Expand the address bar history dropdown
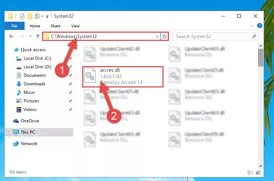This screenshot has width=274, height=181. (x=157, y=36)
